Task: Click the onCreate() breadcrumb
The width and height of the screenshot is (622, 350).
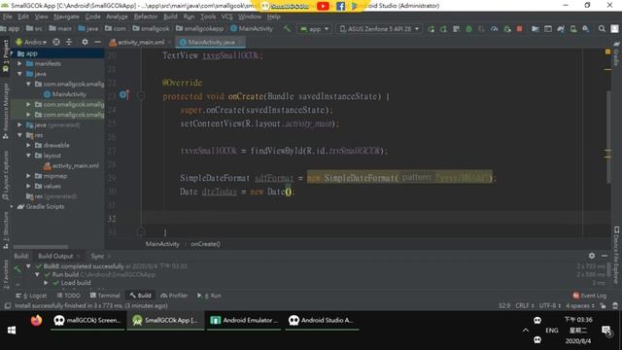Action: pyautogui.click(x=205, y=244)
